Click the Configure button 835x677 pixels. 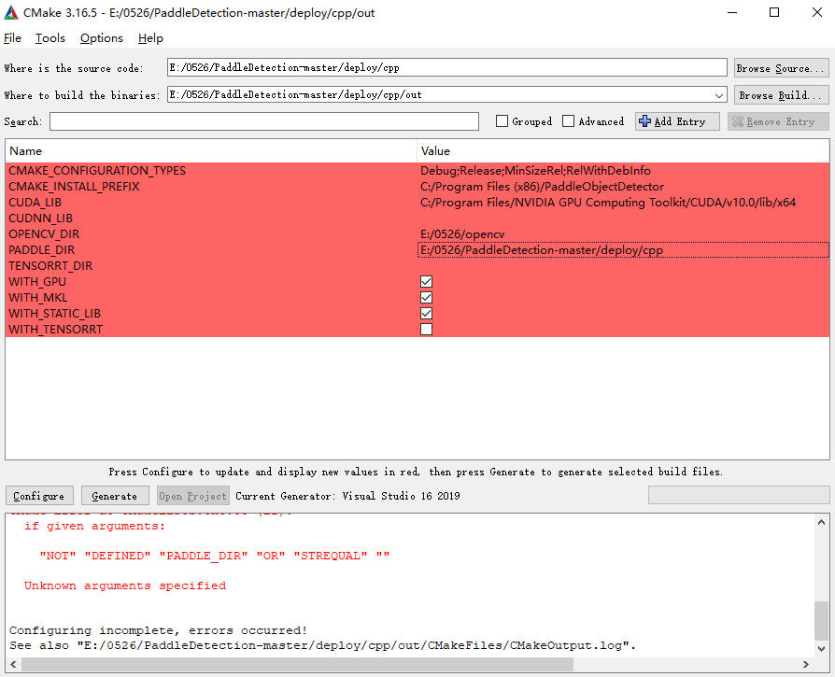pos(39,496)
